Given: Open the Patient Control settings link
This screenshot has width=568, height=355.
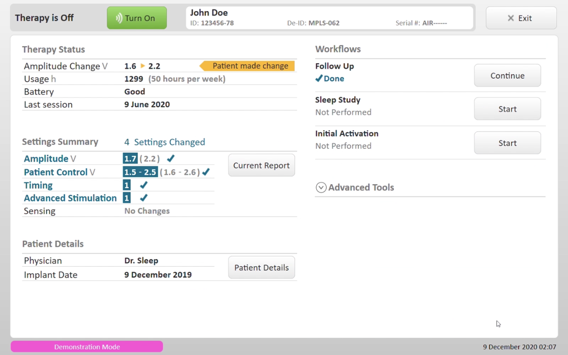Looking at the screenshot, I should point(55,172).
